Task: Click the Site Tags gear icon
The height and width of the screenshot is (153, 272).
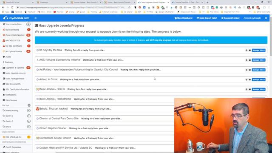Action: 29,105
